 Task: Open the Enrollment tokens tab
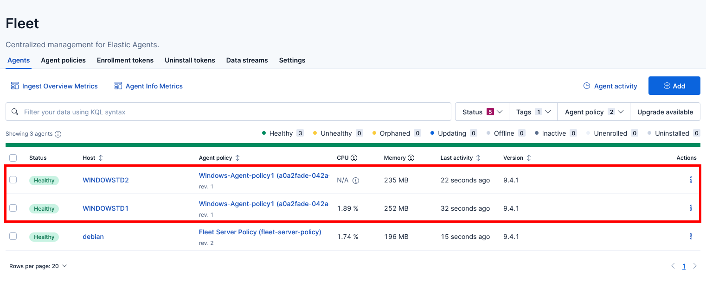click(125, 60)
